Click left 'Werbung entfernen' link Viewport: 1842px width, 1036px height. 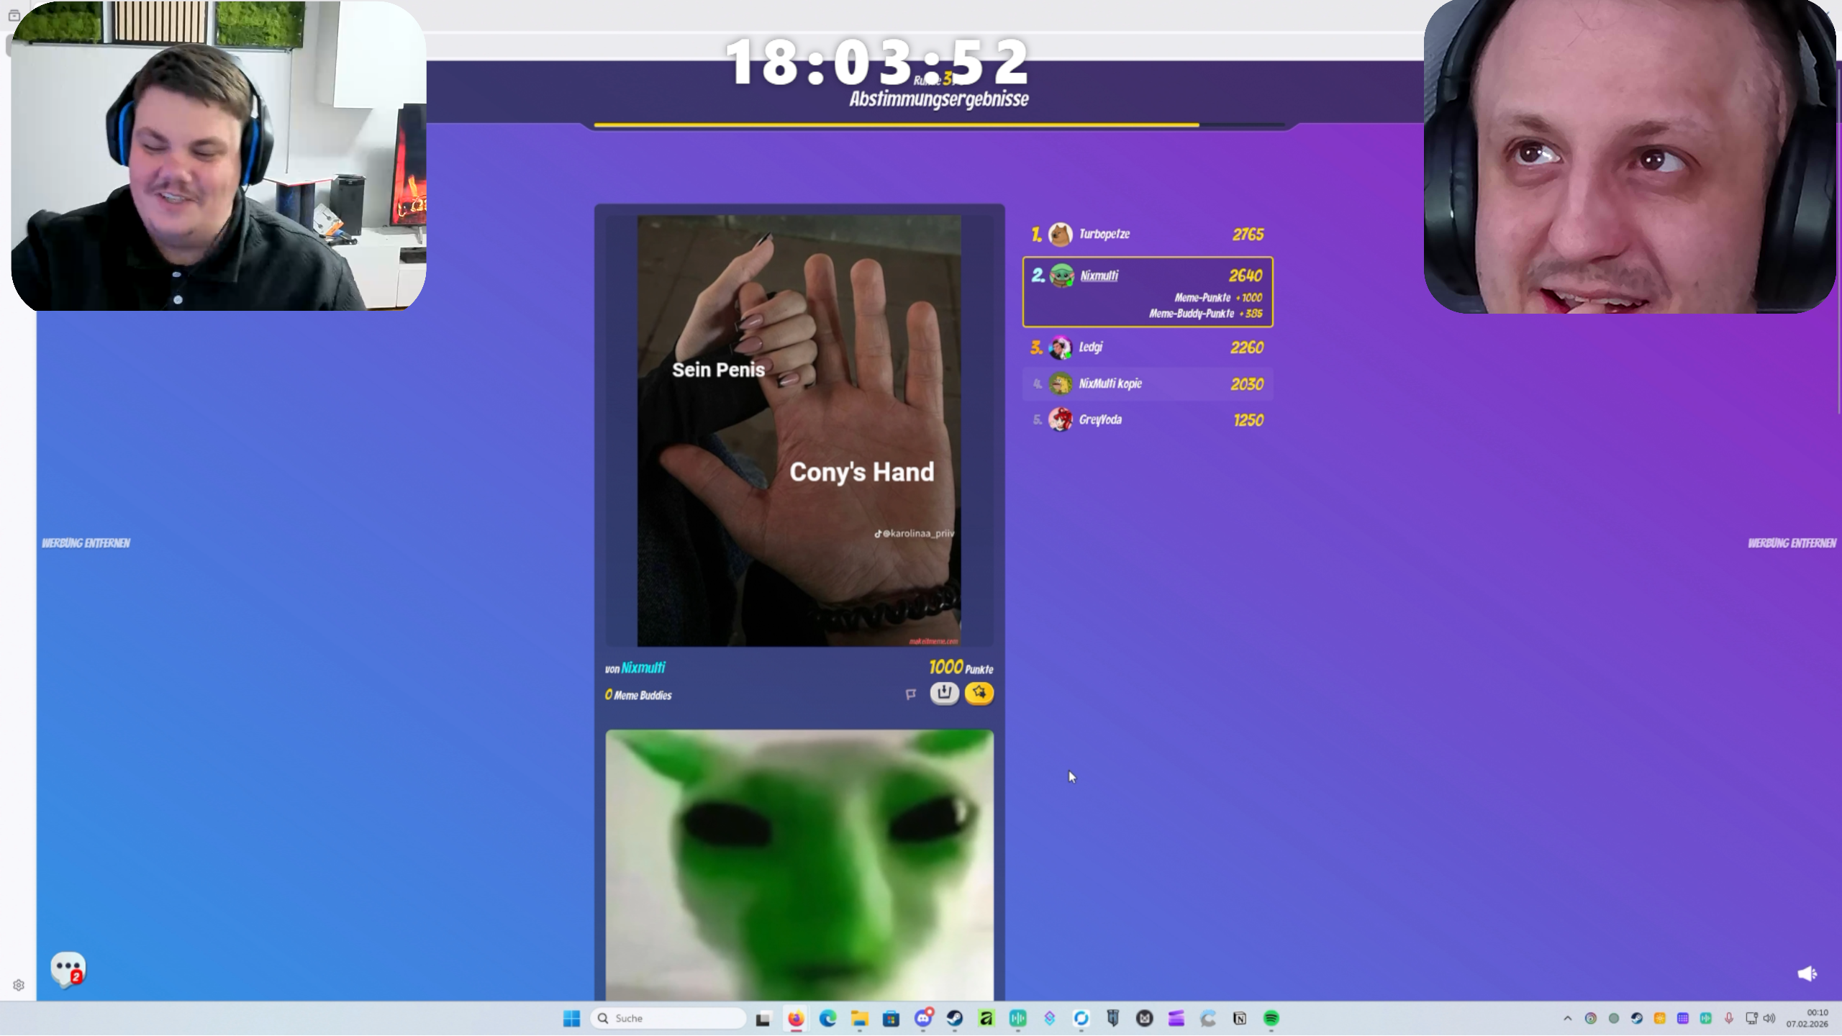pos(86,543)
